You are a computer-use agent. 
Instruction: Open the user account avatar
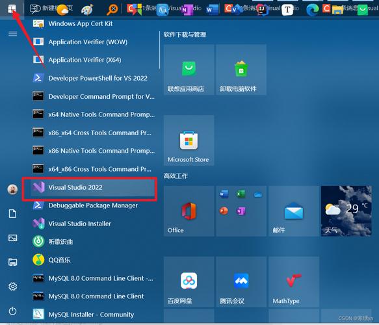point(12,189)
